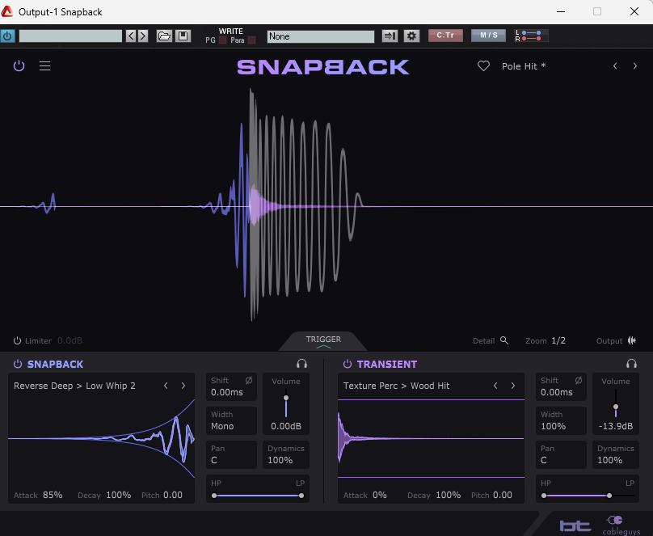Click the empty host preset name field

(x=70, y=36)
